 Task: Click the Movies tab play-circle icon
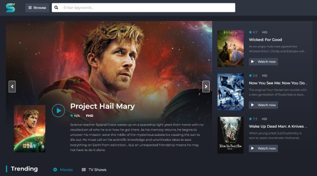(x=55, y=170)
